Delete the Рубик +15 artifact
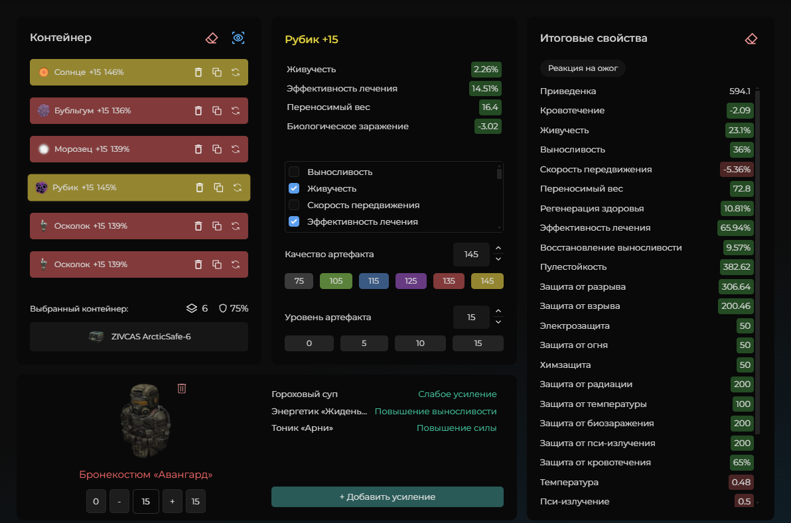This screenshot has width=791, height=523. (200, 188)
